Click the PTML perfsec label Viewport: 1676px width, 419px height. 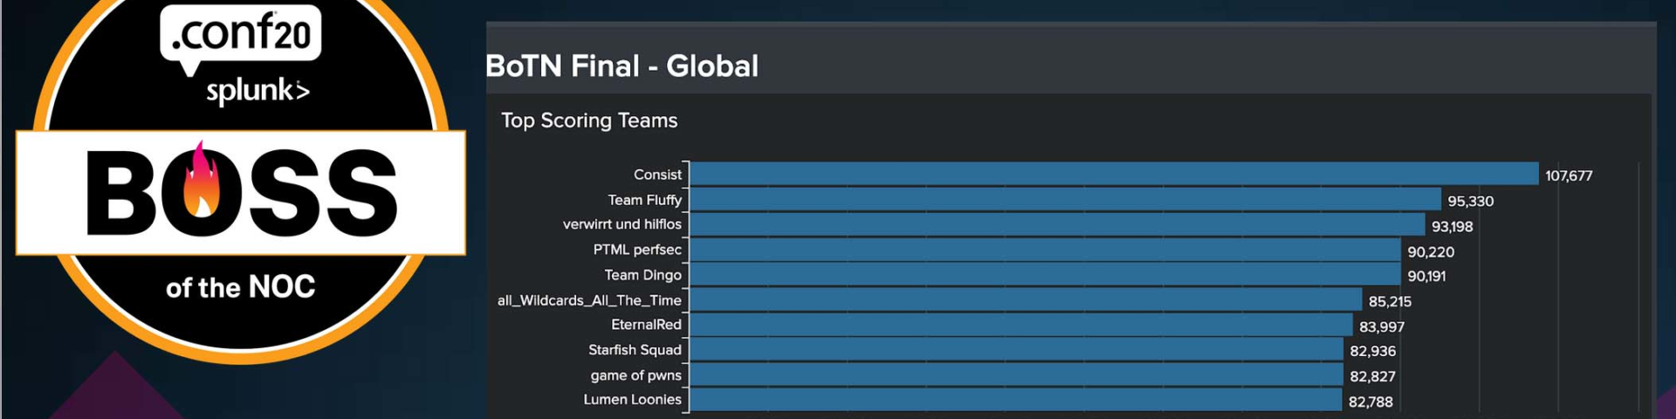click(637, 250)
